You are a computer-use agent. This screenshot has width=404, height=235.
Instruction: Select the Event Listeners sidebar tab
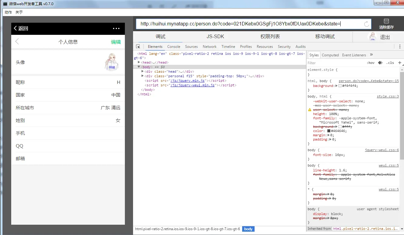tap(354, 55)
